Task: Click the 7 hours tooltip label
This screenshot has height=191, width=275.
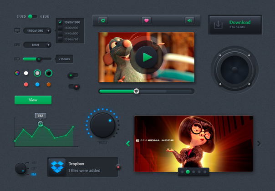Action: tap(64, 59)
